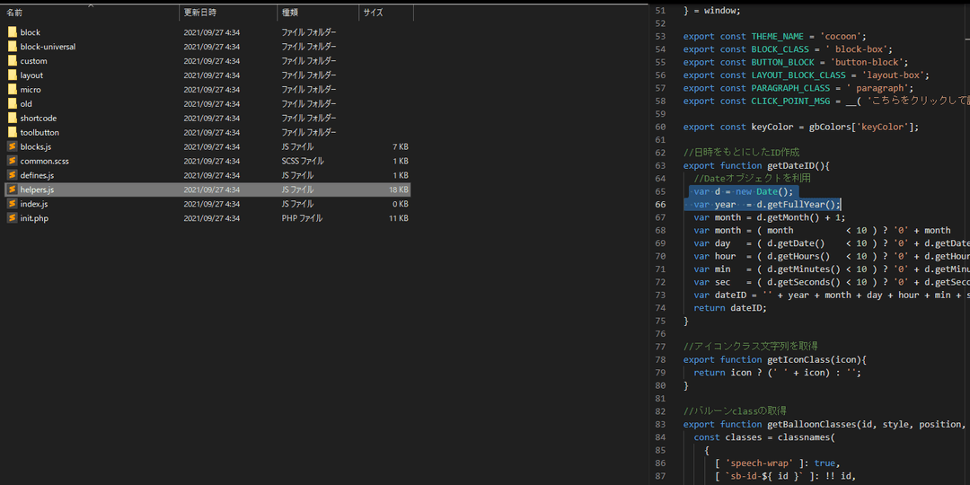
Task: Select the block-universal folder name
Action: (48, 47)
